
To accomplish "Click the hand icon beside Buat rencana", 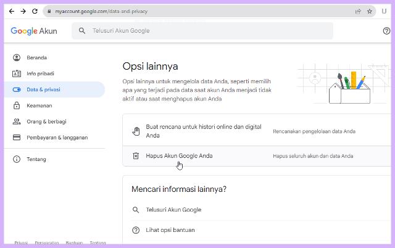I will tap(136, 131).
